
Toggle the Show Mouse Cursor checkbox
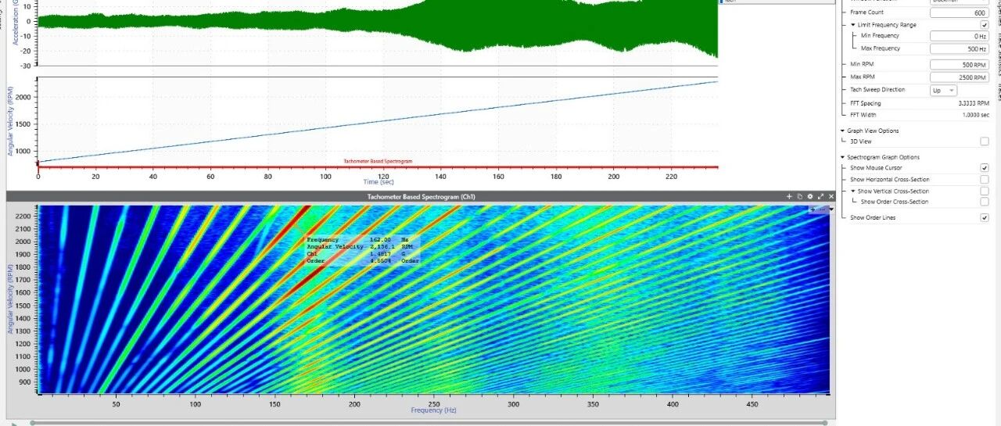click(x=985, y=168)
